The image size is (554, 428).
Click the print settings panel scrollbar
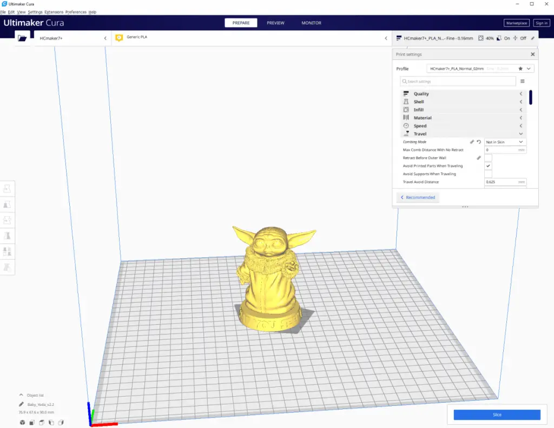click(530, 97)
